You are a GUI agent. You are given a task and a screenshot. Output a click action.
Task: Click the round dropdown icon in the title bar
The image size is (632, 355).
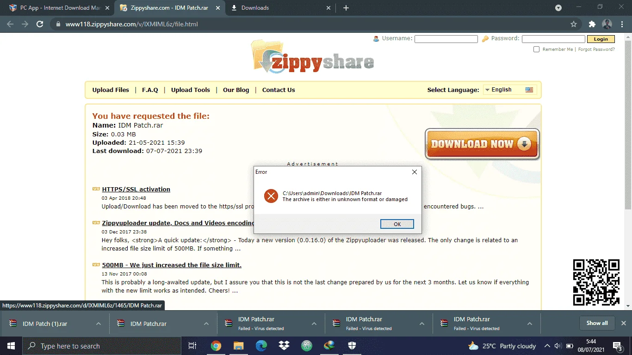558,8
